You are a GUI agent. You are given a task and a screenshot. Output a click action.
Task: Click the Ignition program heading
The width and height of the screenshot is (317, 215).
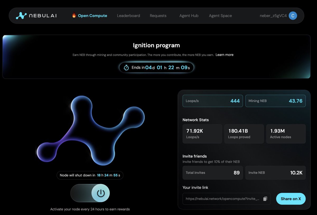pyautogui.click(x=156, y=45)
